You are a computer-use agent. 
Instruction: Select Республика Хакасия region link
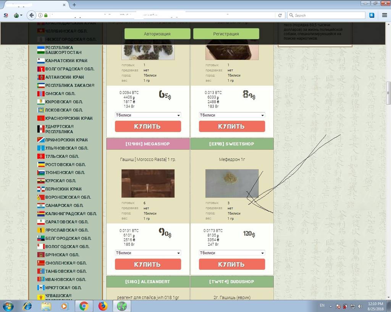pyautogui.click(x=70, y=85)
